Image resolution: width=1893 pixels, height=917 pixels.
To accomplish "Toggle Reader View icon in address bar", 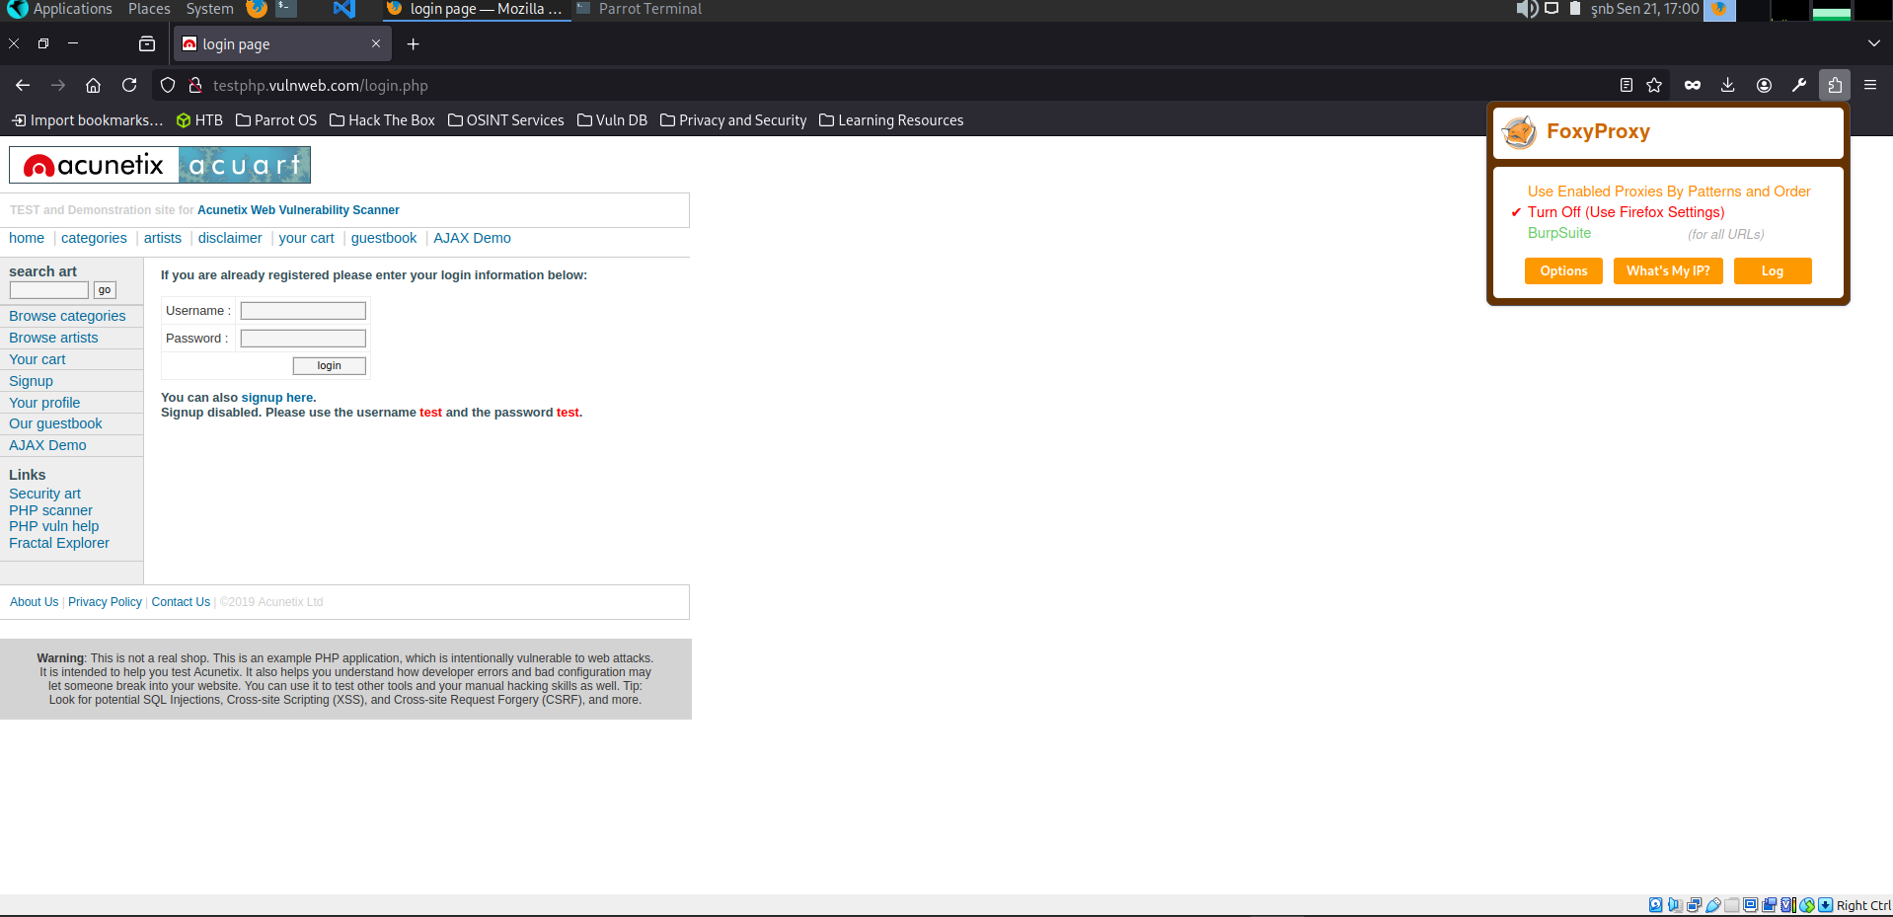I will (1626, 86).
